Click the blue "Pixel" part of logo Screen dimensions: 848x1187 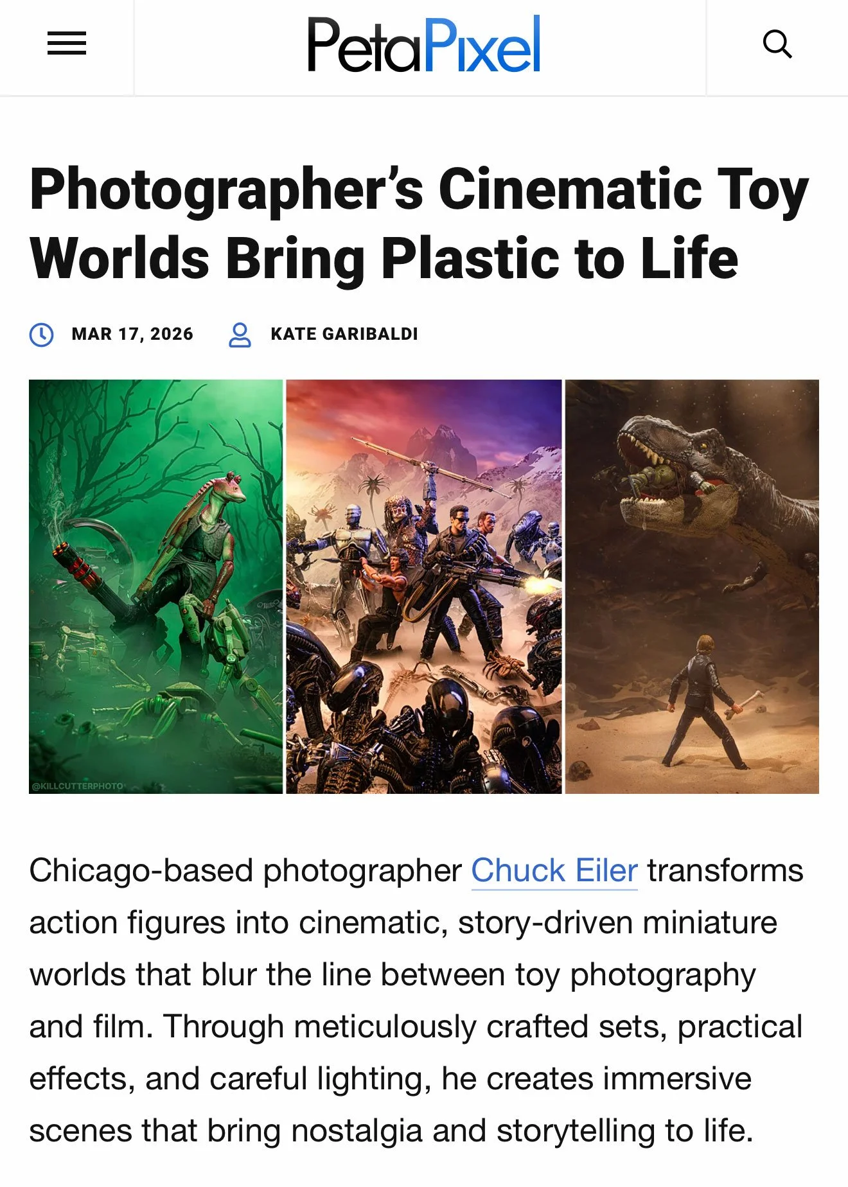[x=482, y=44]
